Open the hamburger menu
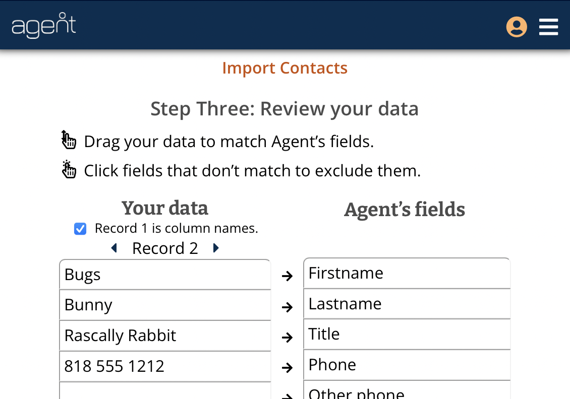The width and height of the screenshot is (570, 399). pos(548,27)
